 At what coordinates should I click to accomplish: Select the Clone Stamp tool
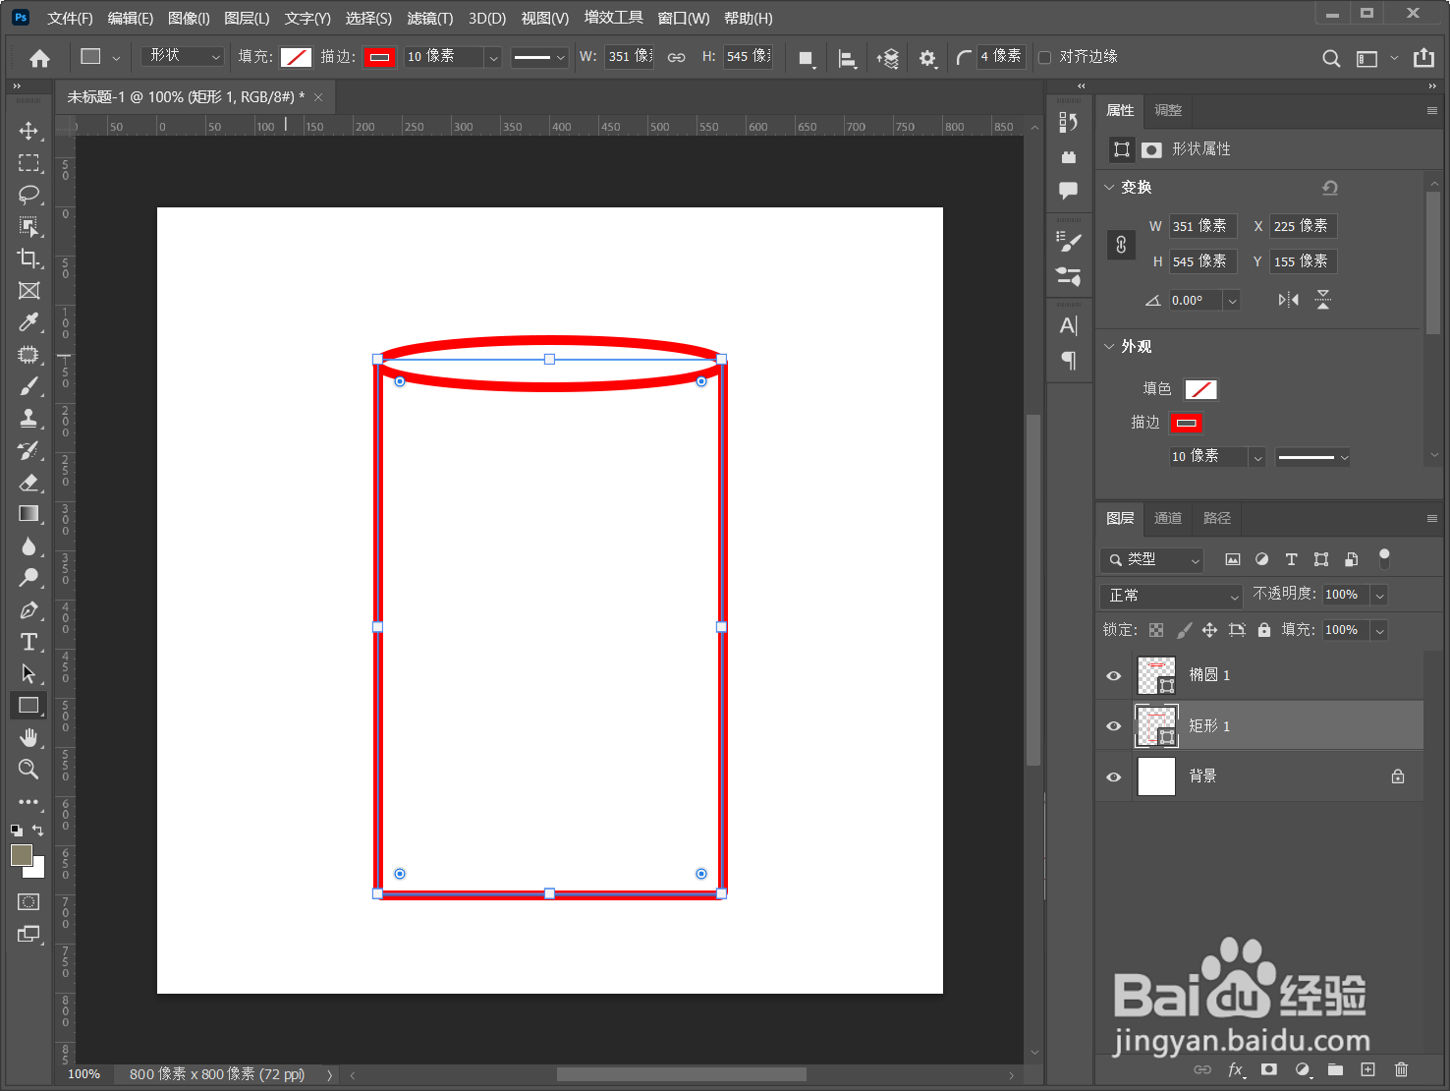pos(28,419)
